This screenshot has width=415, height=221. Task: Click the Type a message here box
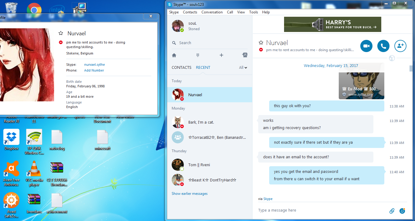pyautogui.click(x=322, y=210)
